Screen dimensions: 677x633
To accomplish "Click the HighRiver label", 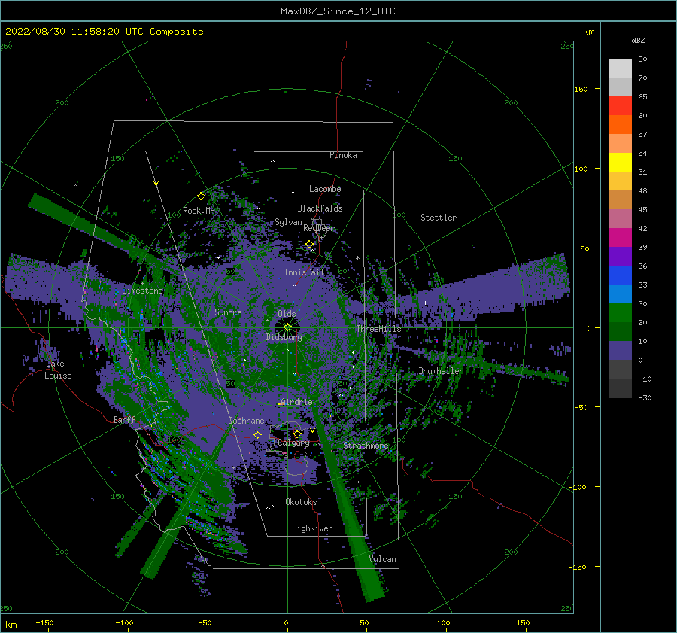I will pos(312,528).
